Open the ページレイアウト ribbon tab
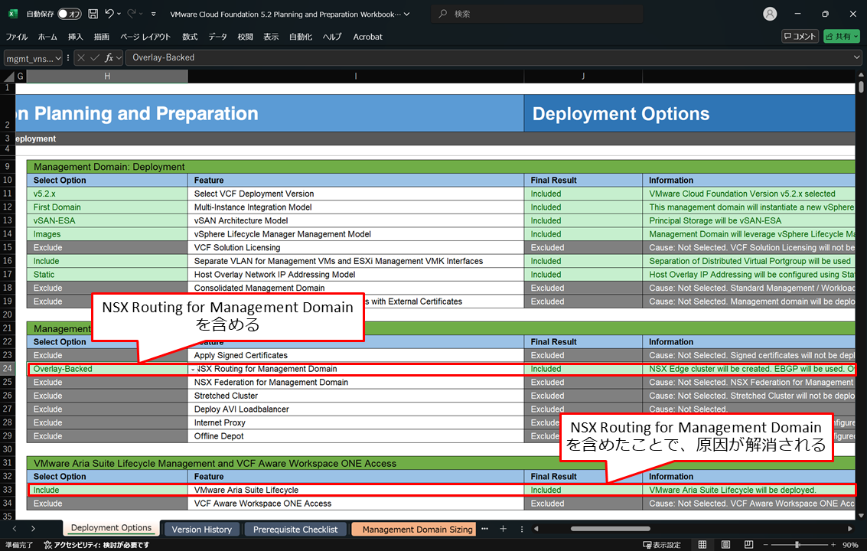Viewport: 867px width, 551px height. coord(145,37)
